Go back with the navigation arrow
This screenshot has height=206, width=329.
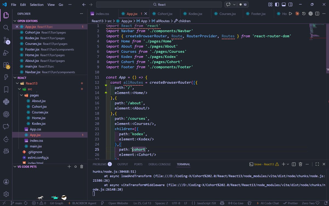[84, 5]
